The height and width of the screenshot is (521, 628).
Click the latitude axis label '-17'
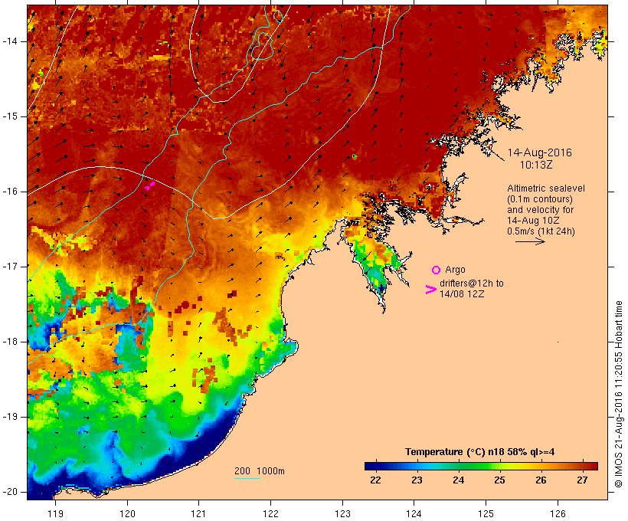[10, 267]
